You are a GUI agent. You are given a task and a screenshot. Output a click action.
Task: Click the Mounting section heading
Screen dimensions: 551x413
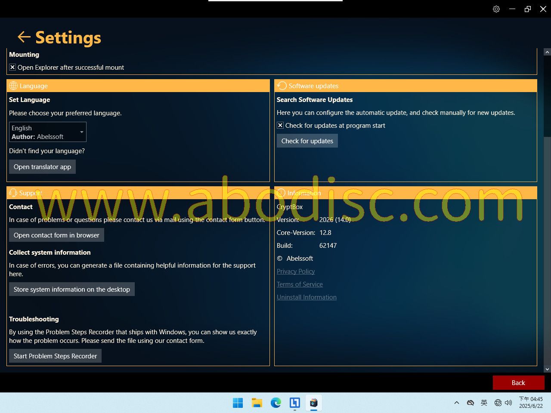click(24, 54)
